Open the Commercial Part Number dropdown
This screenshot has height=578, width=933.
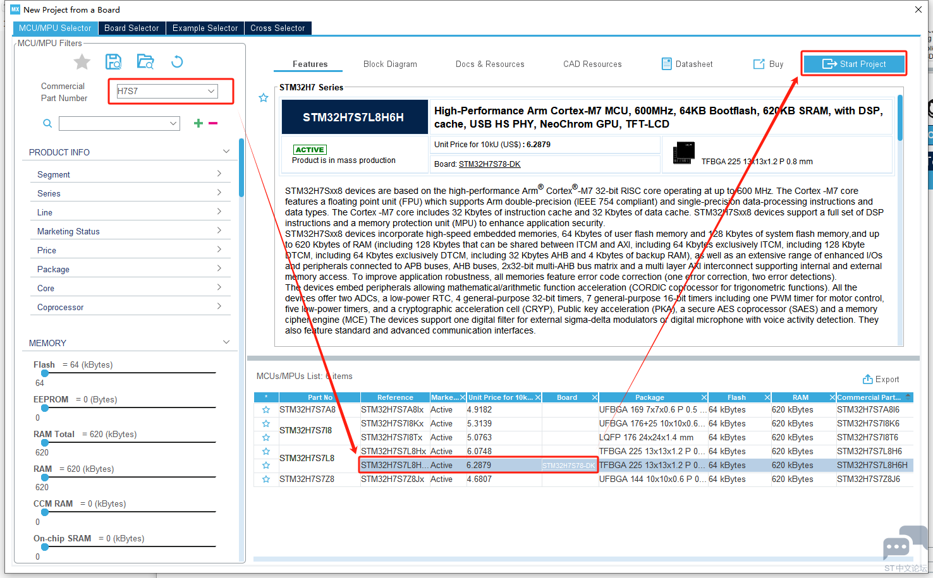(x=211, y=91)
